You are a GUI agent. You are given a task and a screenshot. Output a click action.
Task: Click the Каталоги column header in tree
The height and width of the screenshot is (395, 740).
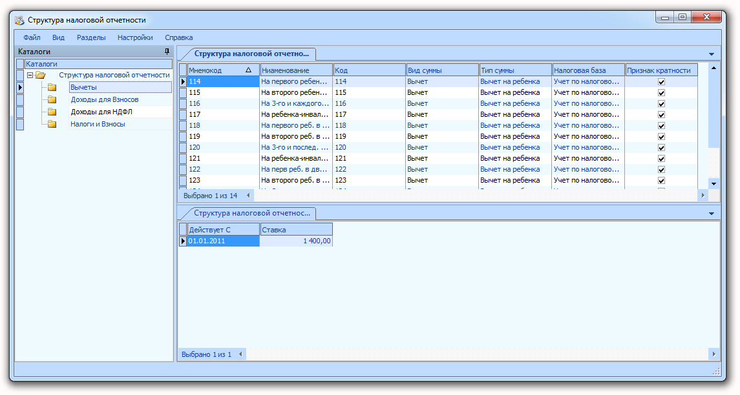pyautogui.click(x=99, y=64)
